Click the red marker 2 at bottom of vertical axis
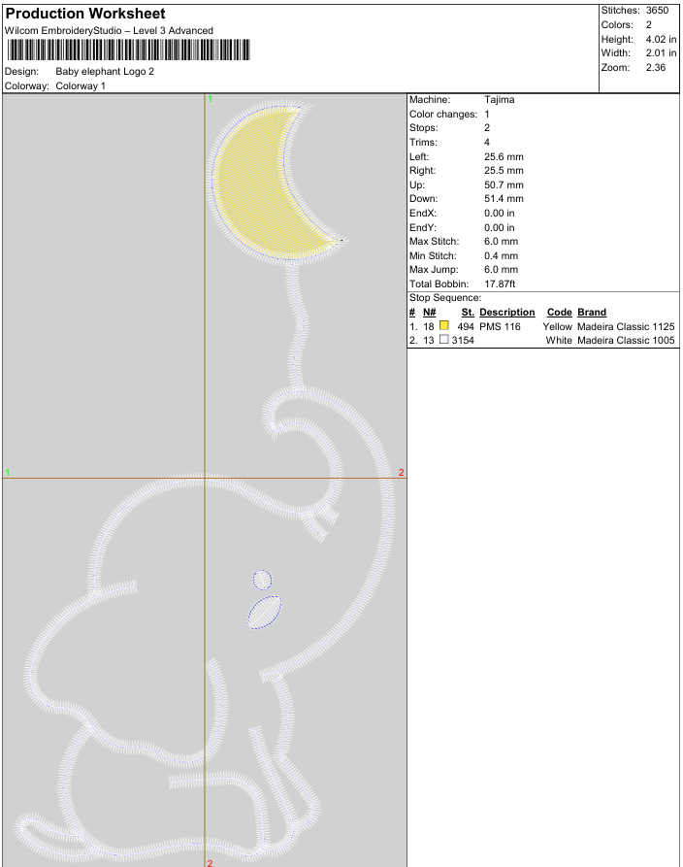Viewport: 683px width, 867px height. (210, 861)
